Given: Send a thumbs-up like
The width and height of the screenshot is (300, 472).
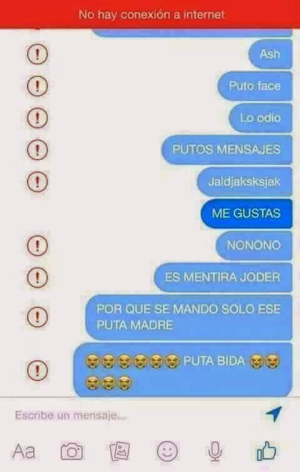Looking at the screenshot, I should [266, 451].
